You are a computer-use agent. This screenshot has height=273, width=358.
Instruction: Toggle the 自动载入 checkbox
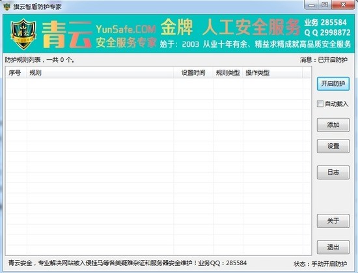pyautogui.click(x=320, y=104)
